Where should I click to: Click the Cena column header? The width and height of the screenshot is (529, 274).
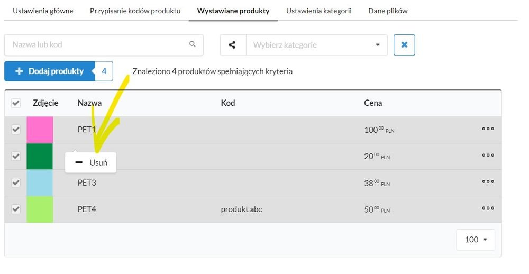(373, 103)
